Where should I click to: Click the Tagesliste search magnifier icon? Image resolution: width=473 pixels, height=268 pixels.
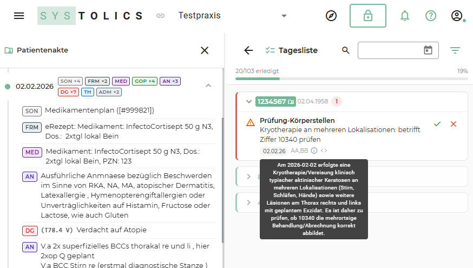tap(346, 50)
